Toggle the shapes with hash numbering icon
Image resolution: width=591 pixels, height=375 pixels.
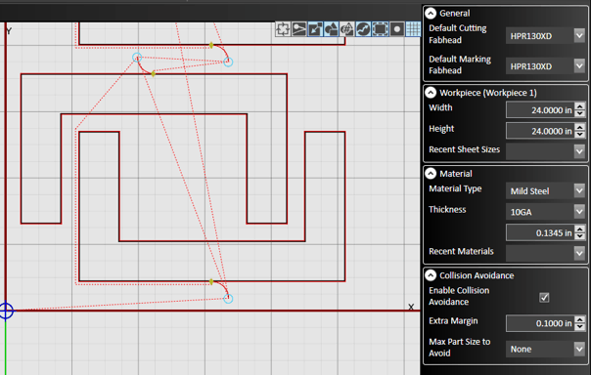point(347,29)
